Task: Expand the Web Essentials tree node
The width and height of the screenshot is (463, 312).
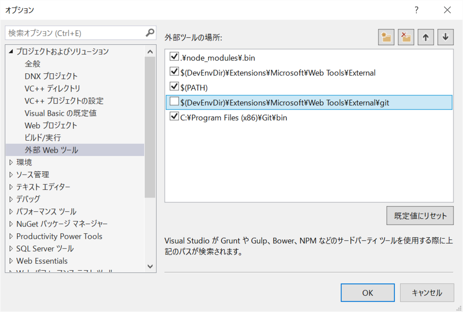Action: coord(11,261)
